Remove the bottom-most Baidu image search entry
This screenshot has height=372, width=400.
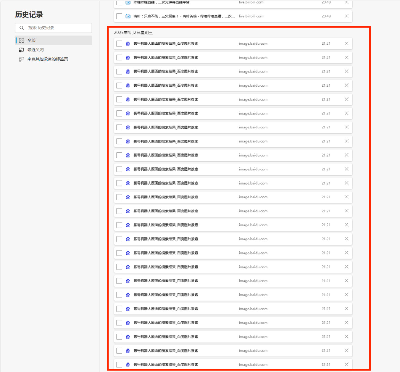346,364
